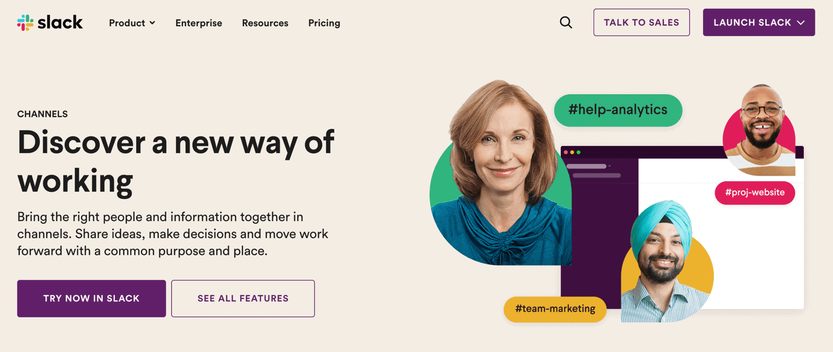Click the See All Features button

pos(243,298)
